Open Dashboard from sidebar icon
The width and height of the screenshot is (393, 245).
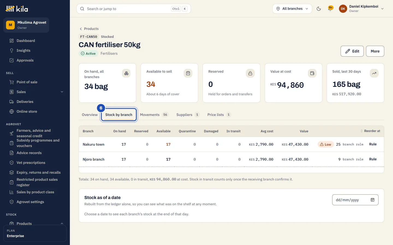tap(11, 41)
